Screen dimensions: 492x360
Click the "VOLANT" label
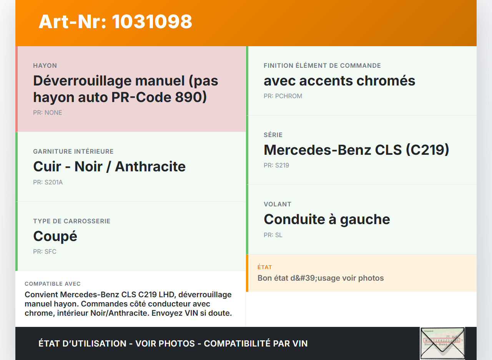(x=278, y=204)
